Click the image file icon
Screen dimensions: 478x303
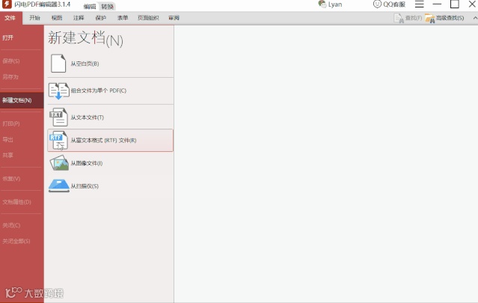pos(59,163)
